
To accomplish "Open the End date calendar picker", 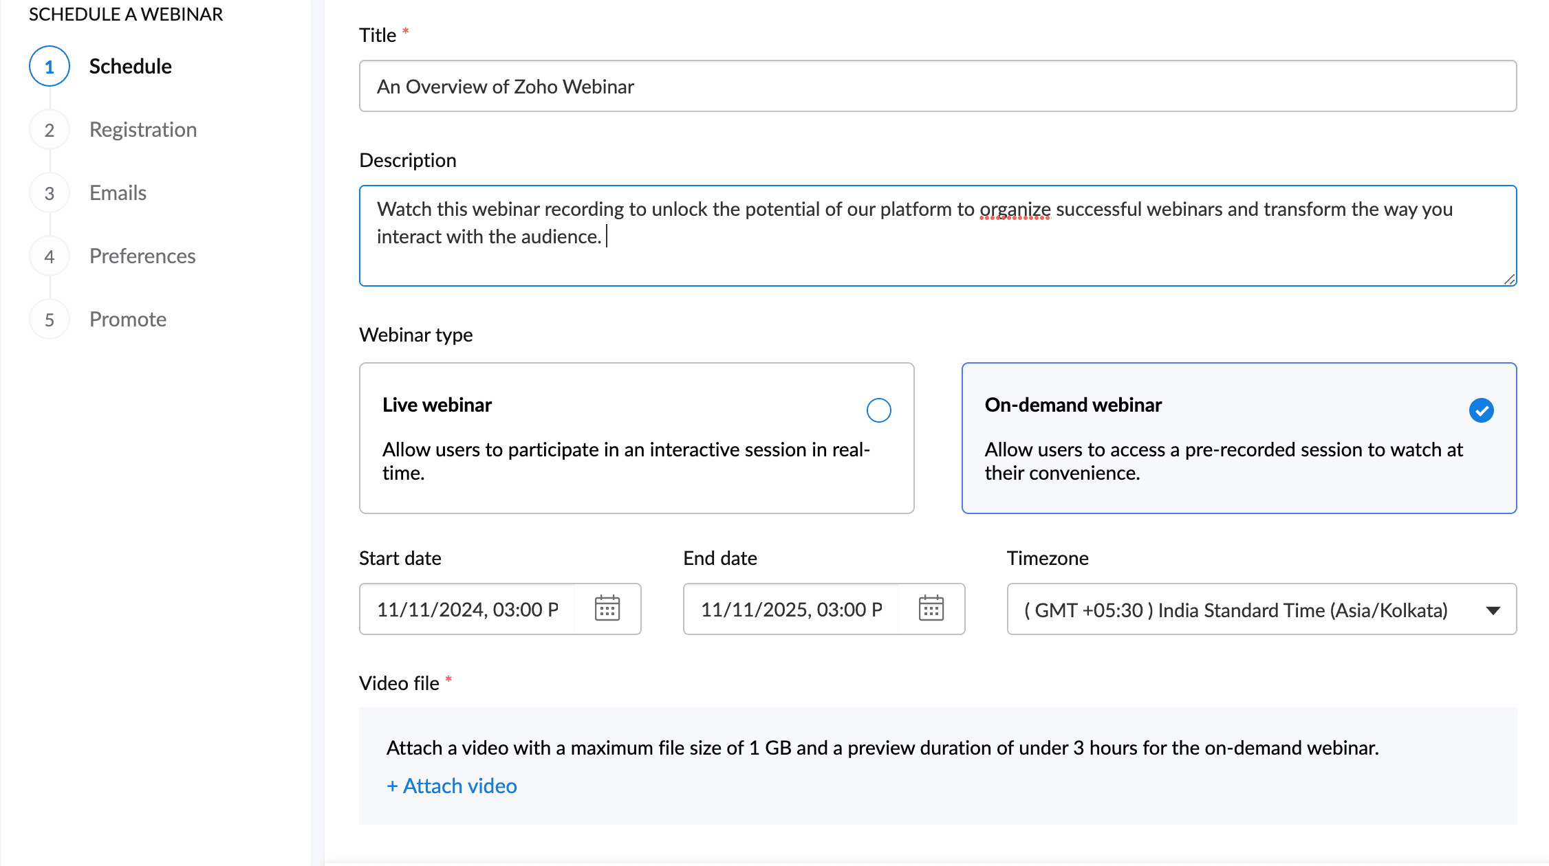I will point(931,609).
